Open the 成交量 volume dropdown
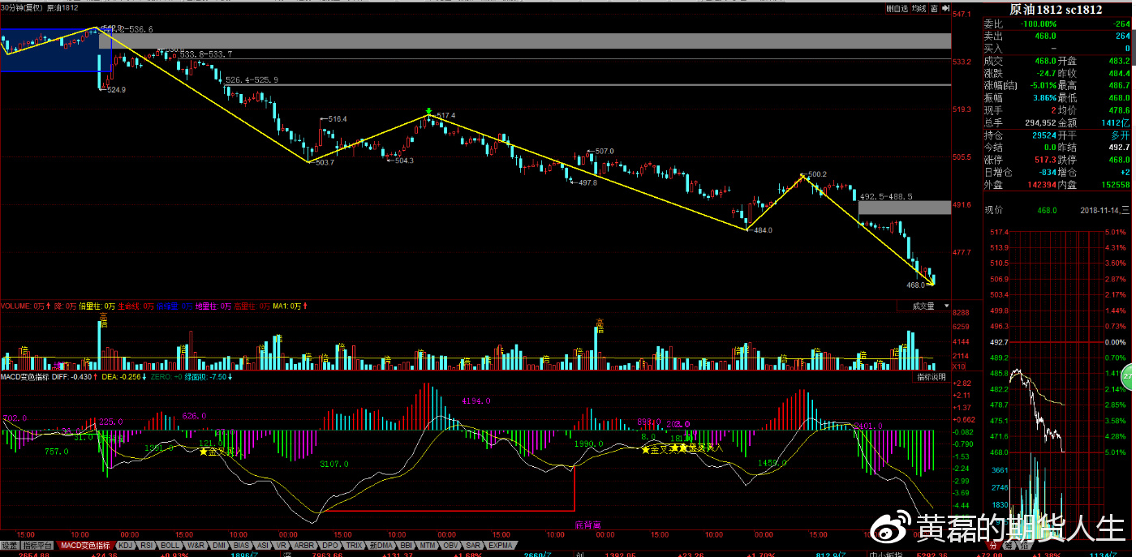1136x557 pixels. (x=923, y=306)
